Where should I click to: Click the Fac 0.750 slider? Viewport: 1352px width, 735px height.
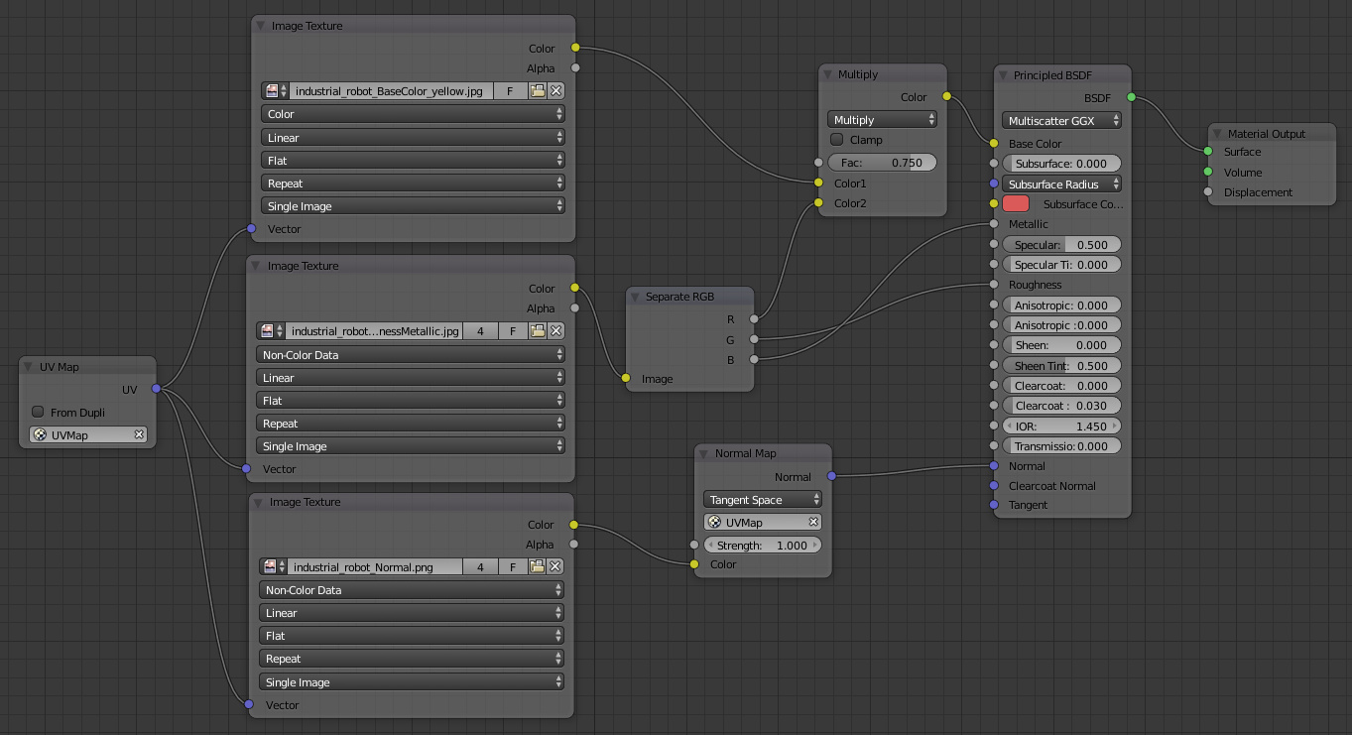click(x=882, y=163)
